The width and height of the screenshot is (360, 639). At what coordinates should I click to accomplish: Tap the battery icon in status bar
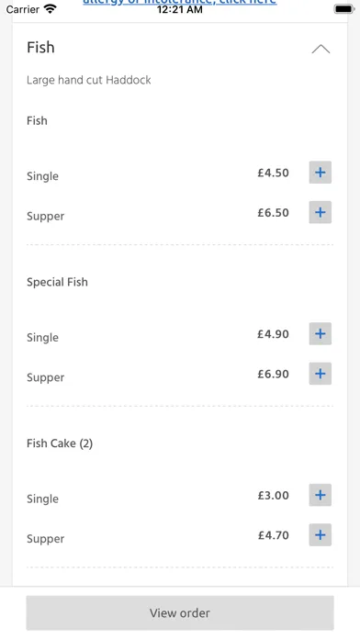point(344,9)
